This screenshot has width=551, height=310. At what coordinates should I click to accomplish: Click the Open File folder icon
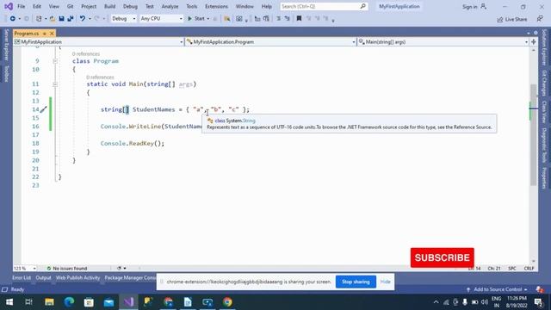coord(53,19)
